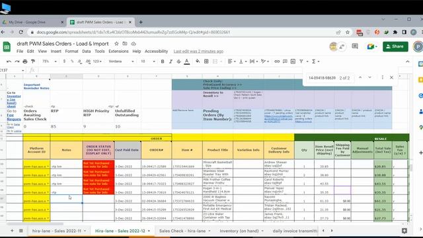Open browser extensions puzzle icon
The image size is (423, 238).
click(395, 32)
